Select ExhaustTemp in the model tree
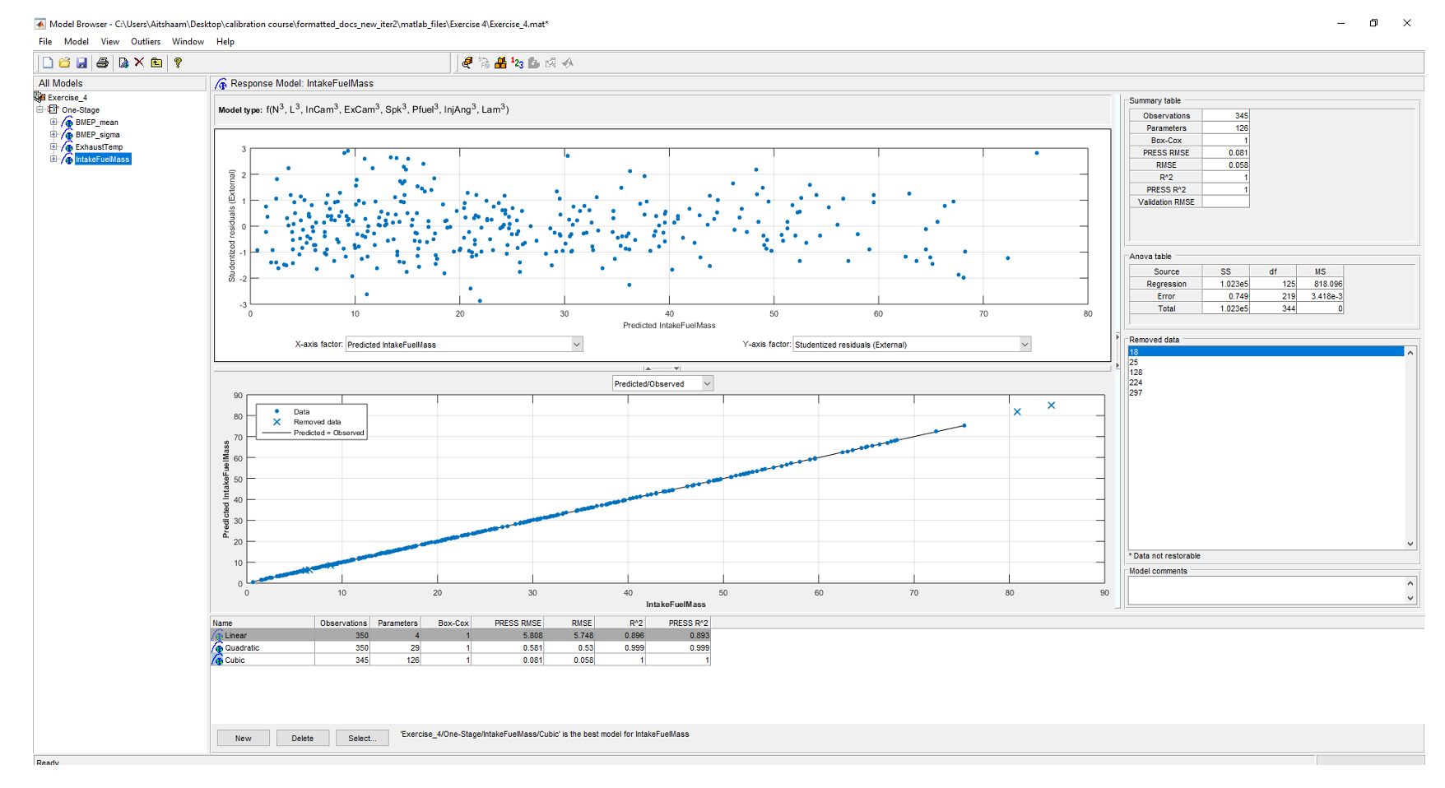This screenshot has height=788, width=1445. coord(99,147)
